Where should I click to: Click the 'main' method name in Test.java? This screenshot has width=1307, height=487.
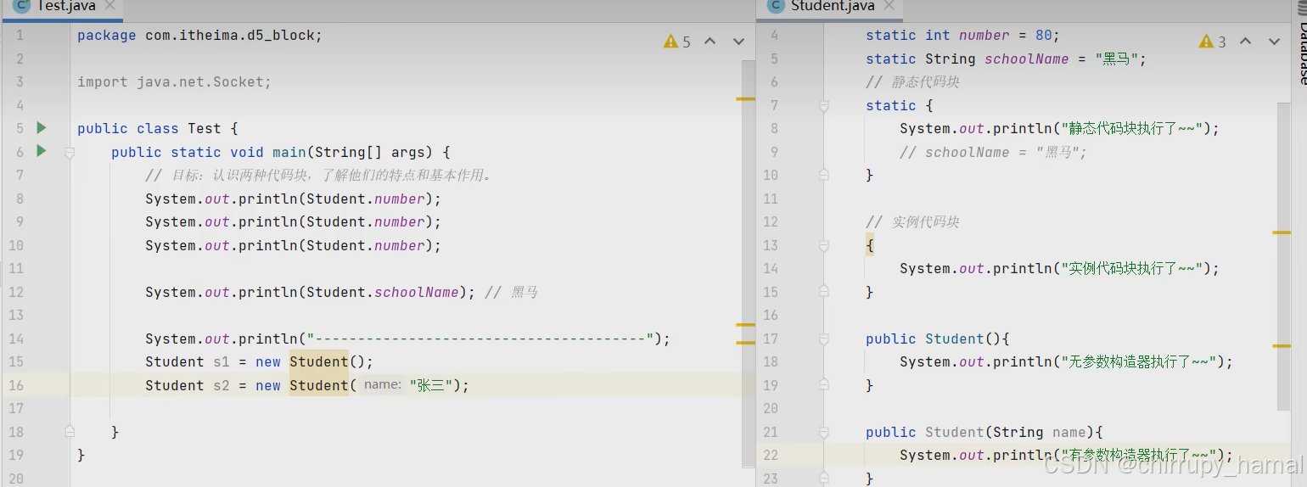coord(289,153)
